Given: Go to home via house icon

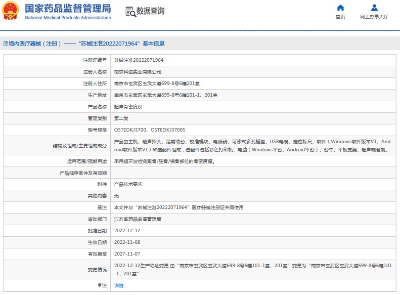Looking at the screenshot, I should 340,8.
